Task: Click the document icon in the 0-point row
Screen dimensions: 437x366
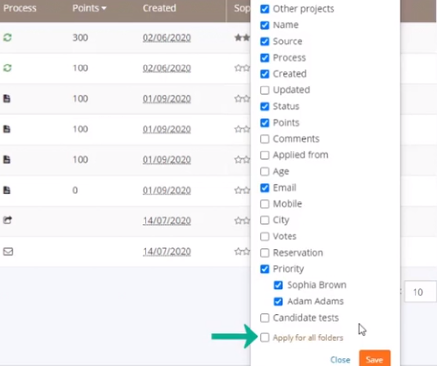Action: pos(7,190)
